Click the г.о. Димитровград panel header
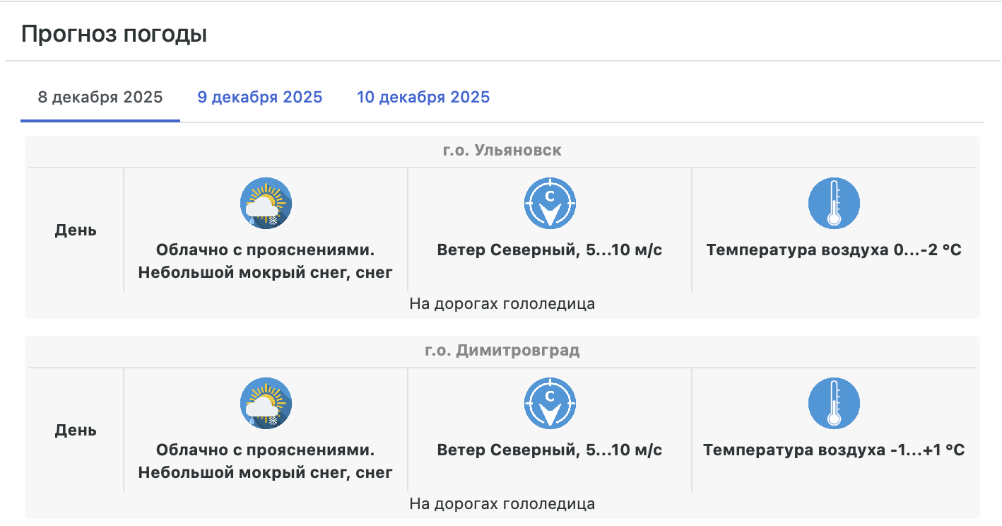 (x=502, y=351)
